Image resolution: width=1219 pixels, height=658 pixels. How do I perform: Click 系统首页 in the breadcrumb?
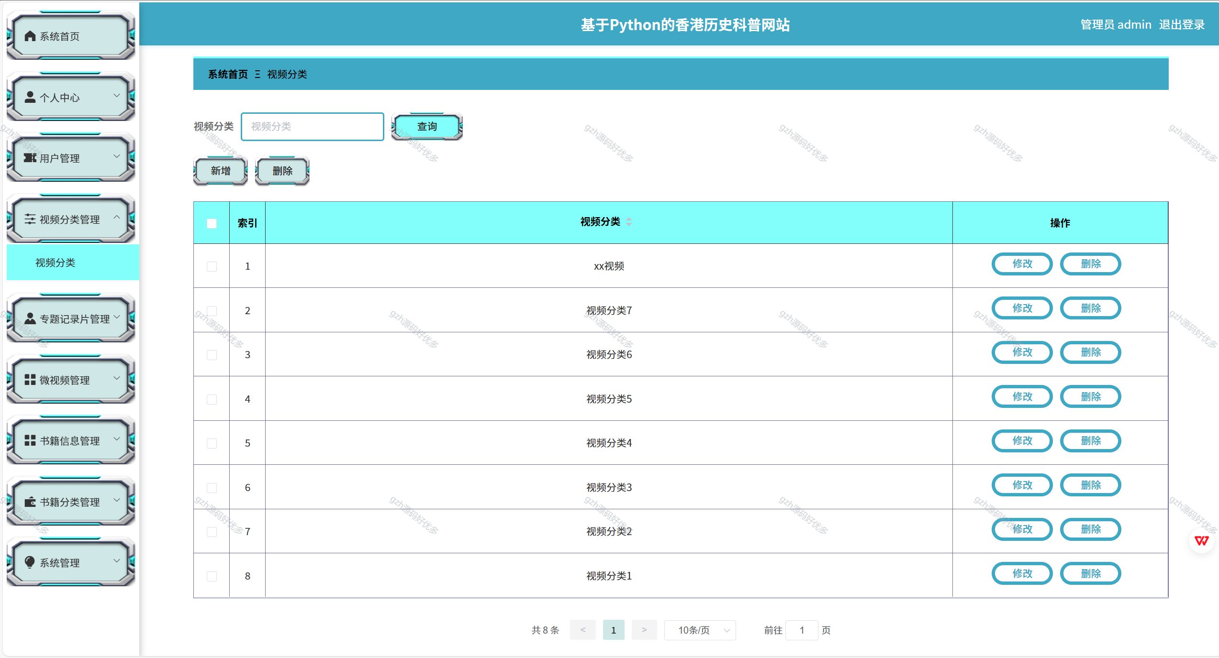[228, 74]
